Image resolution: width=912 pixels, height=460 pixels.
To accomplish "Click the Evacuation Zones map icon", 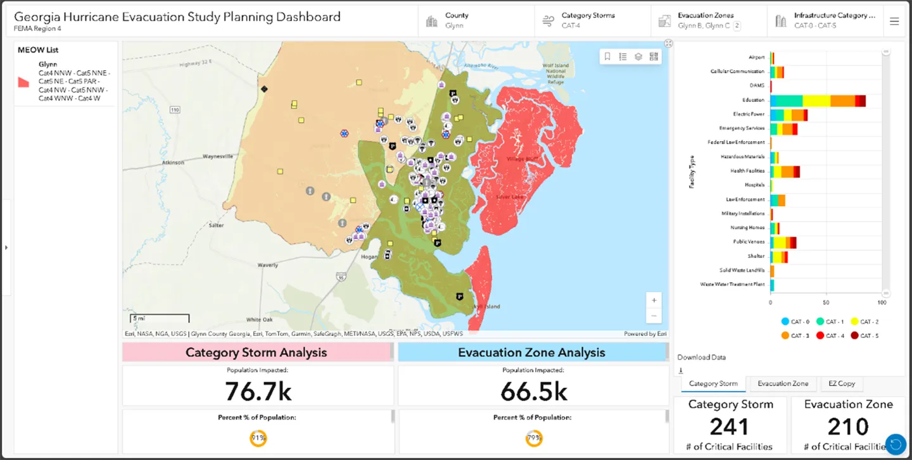I will pyautogui.click(x=664, y=20).
